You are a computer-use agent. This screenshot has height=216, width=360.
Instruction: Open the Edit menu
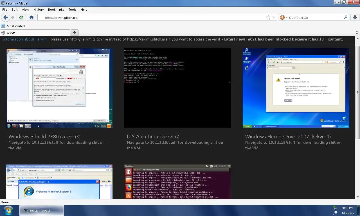pos(15,10)
